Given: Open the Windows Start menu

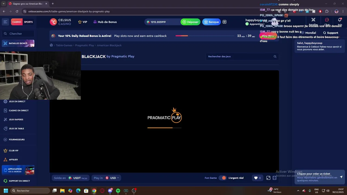Looking at the screenshot, I should pos(6,191).
